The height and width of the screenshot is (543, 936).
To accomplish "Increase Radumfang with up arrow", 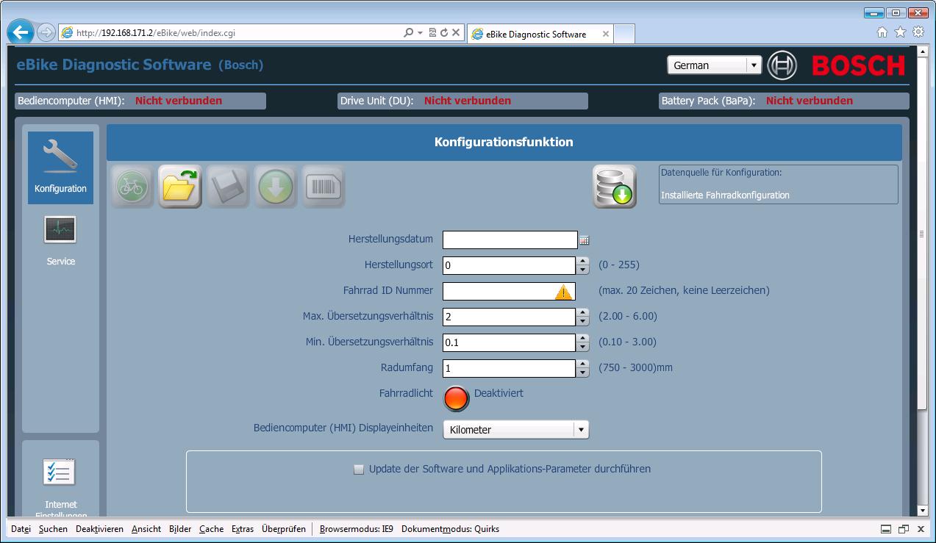I will pyautogui.click(x=583, y=364).
